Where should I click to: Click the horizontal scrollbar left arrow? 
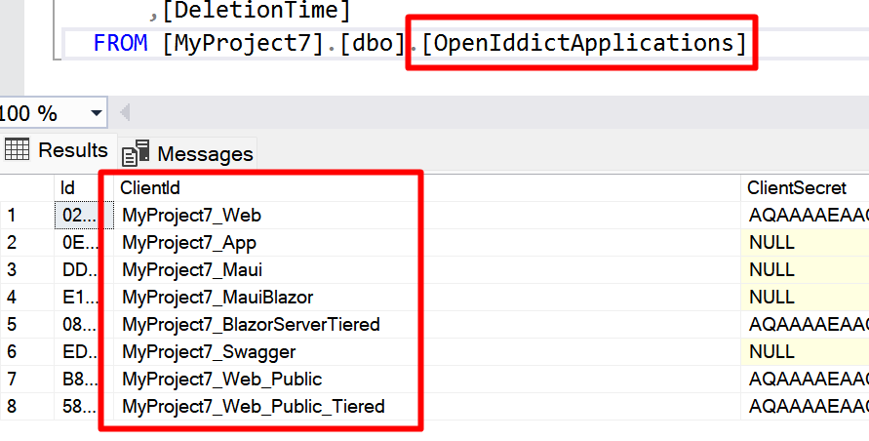point(125,113)
